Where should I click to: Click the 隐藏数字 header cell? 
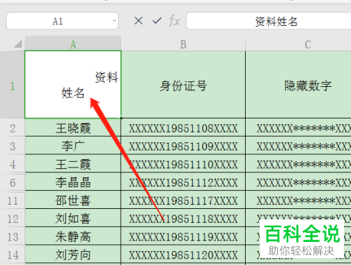(x=298, y=84)
